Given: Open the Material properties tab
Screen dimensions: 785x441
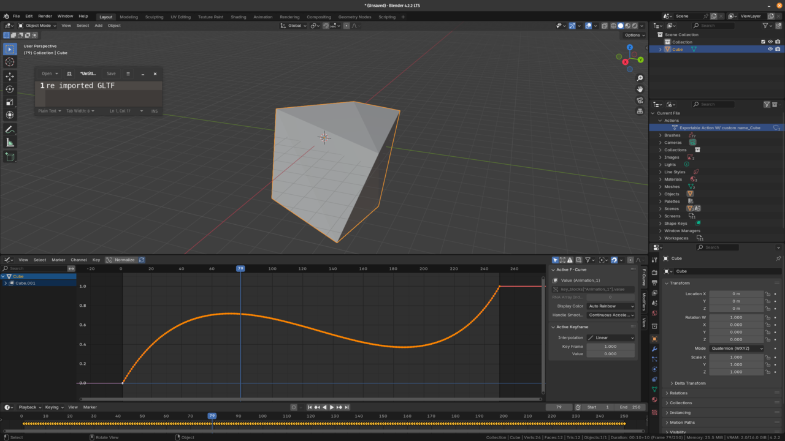Looking at the screenshot, I should pos(654,400).
